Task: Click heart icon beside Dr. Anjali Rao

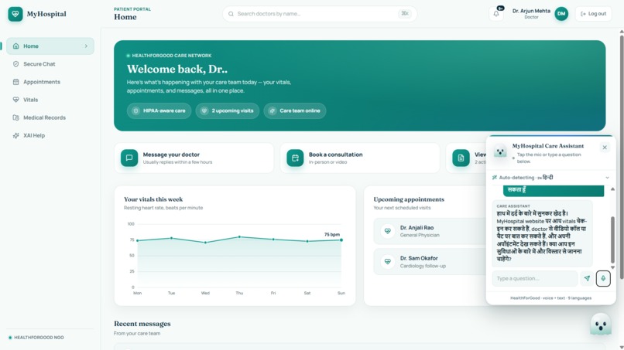Action: [388, 231]
